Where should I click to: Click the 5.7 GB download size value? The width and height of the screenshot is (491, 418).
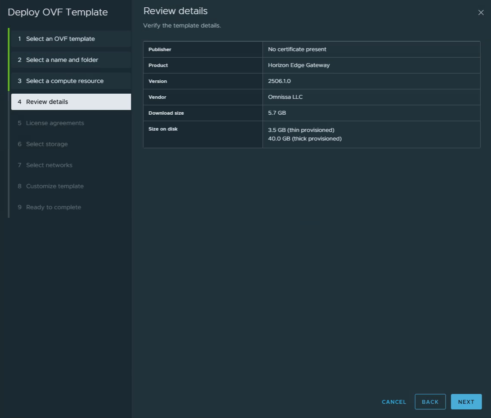(x=277, y=113)
